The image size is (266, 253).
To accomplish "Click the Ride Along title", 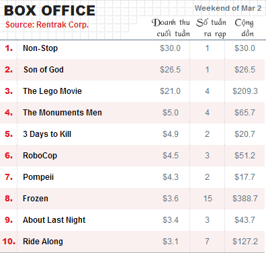I will pos(43,242).
